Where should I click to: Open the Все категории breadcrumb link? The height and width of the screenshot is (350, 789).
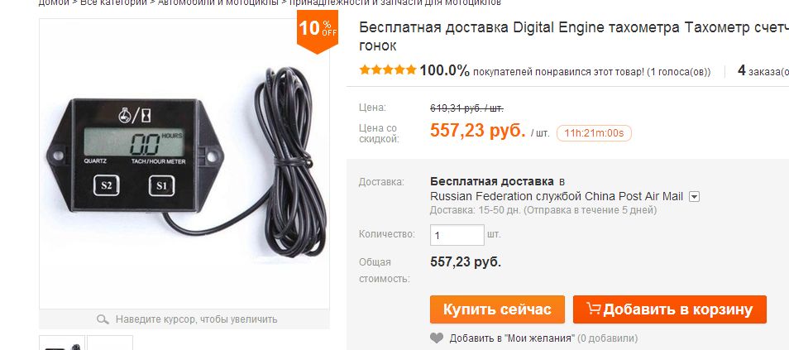point(114,2)
